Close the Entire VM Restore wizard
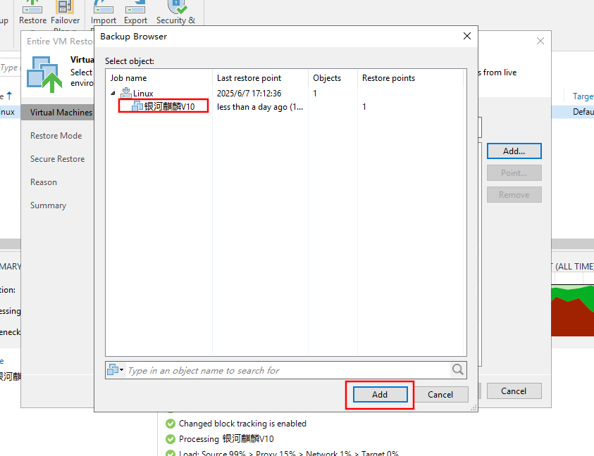 540,41
